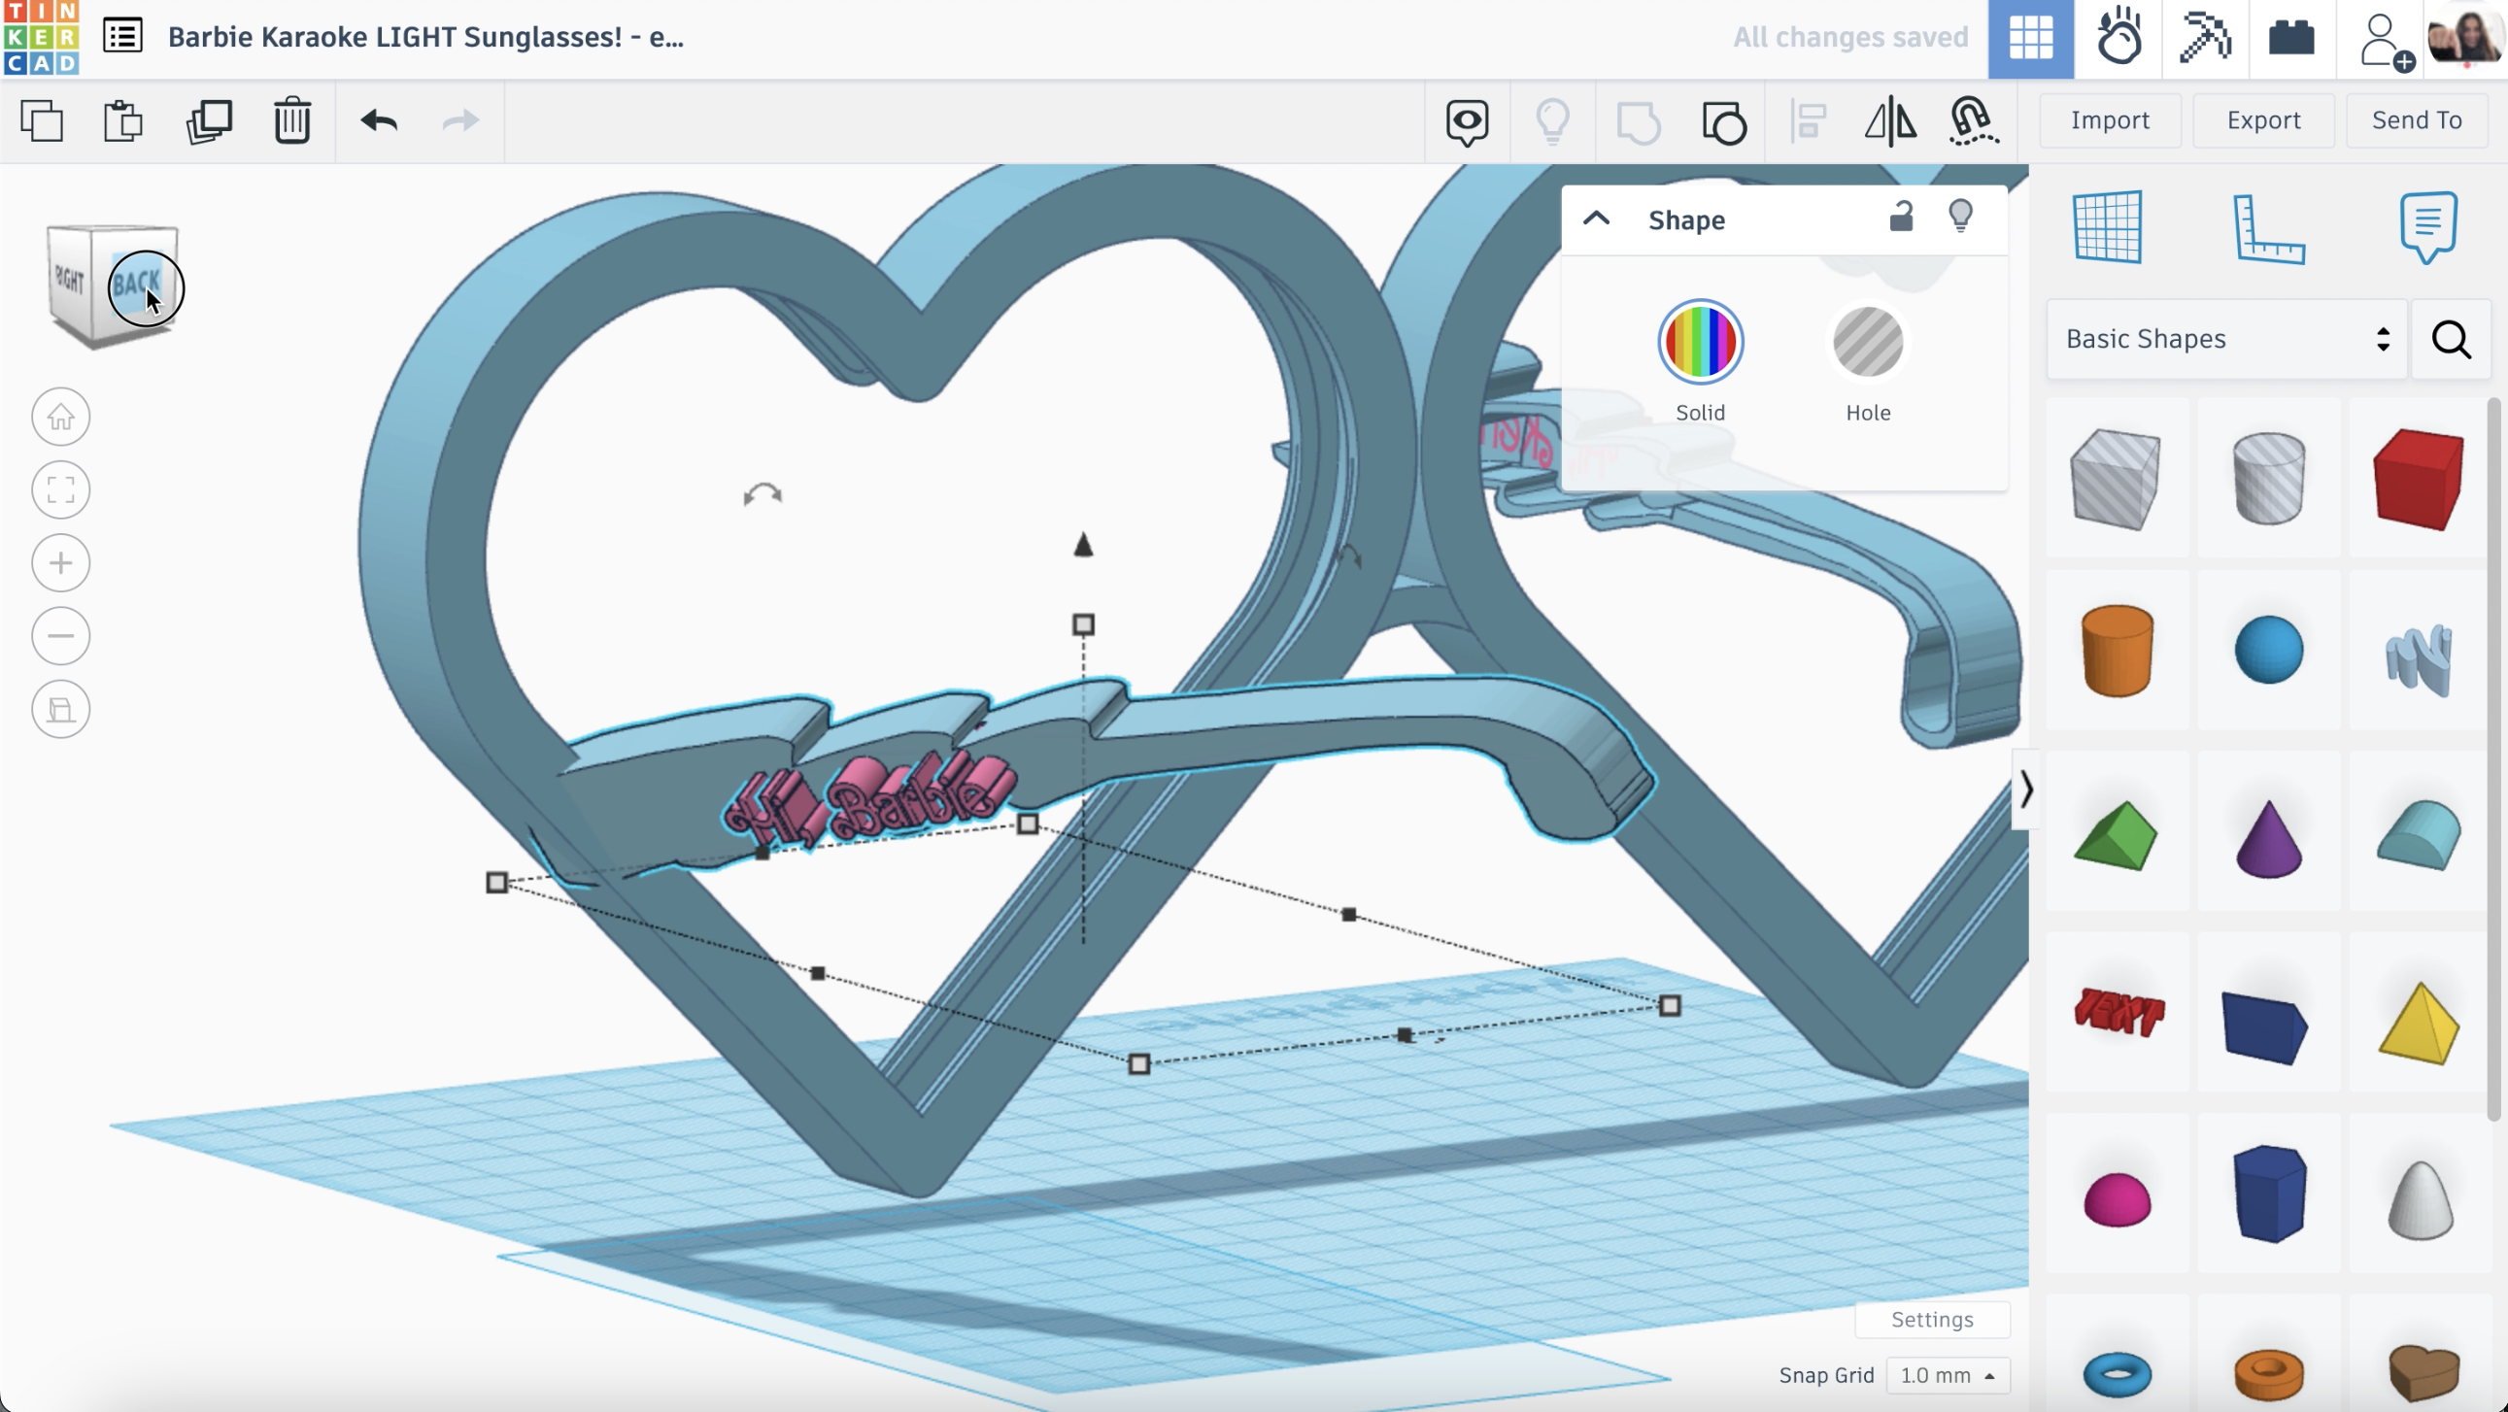Click the Group shapes icon

[x=1638, y=122]
